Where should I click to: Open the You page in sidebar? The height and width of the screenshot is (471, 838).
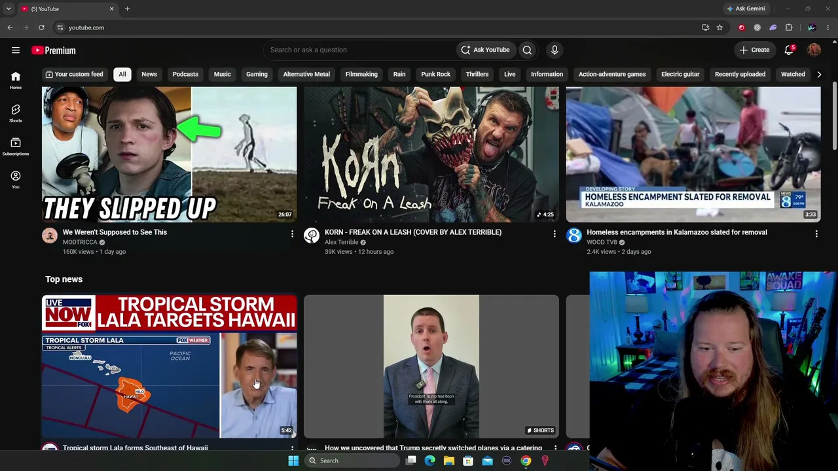pyautogui.click(x=16, y=180)
